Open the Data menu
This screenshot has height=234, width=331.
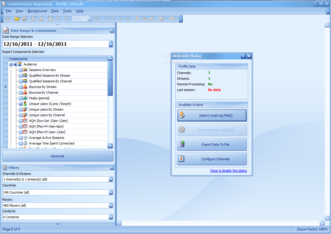tap(55, 11)
